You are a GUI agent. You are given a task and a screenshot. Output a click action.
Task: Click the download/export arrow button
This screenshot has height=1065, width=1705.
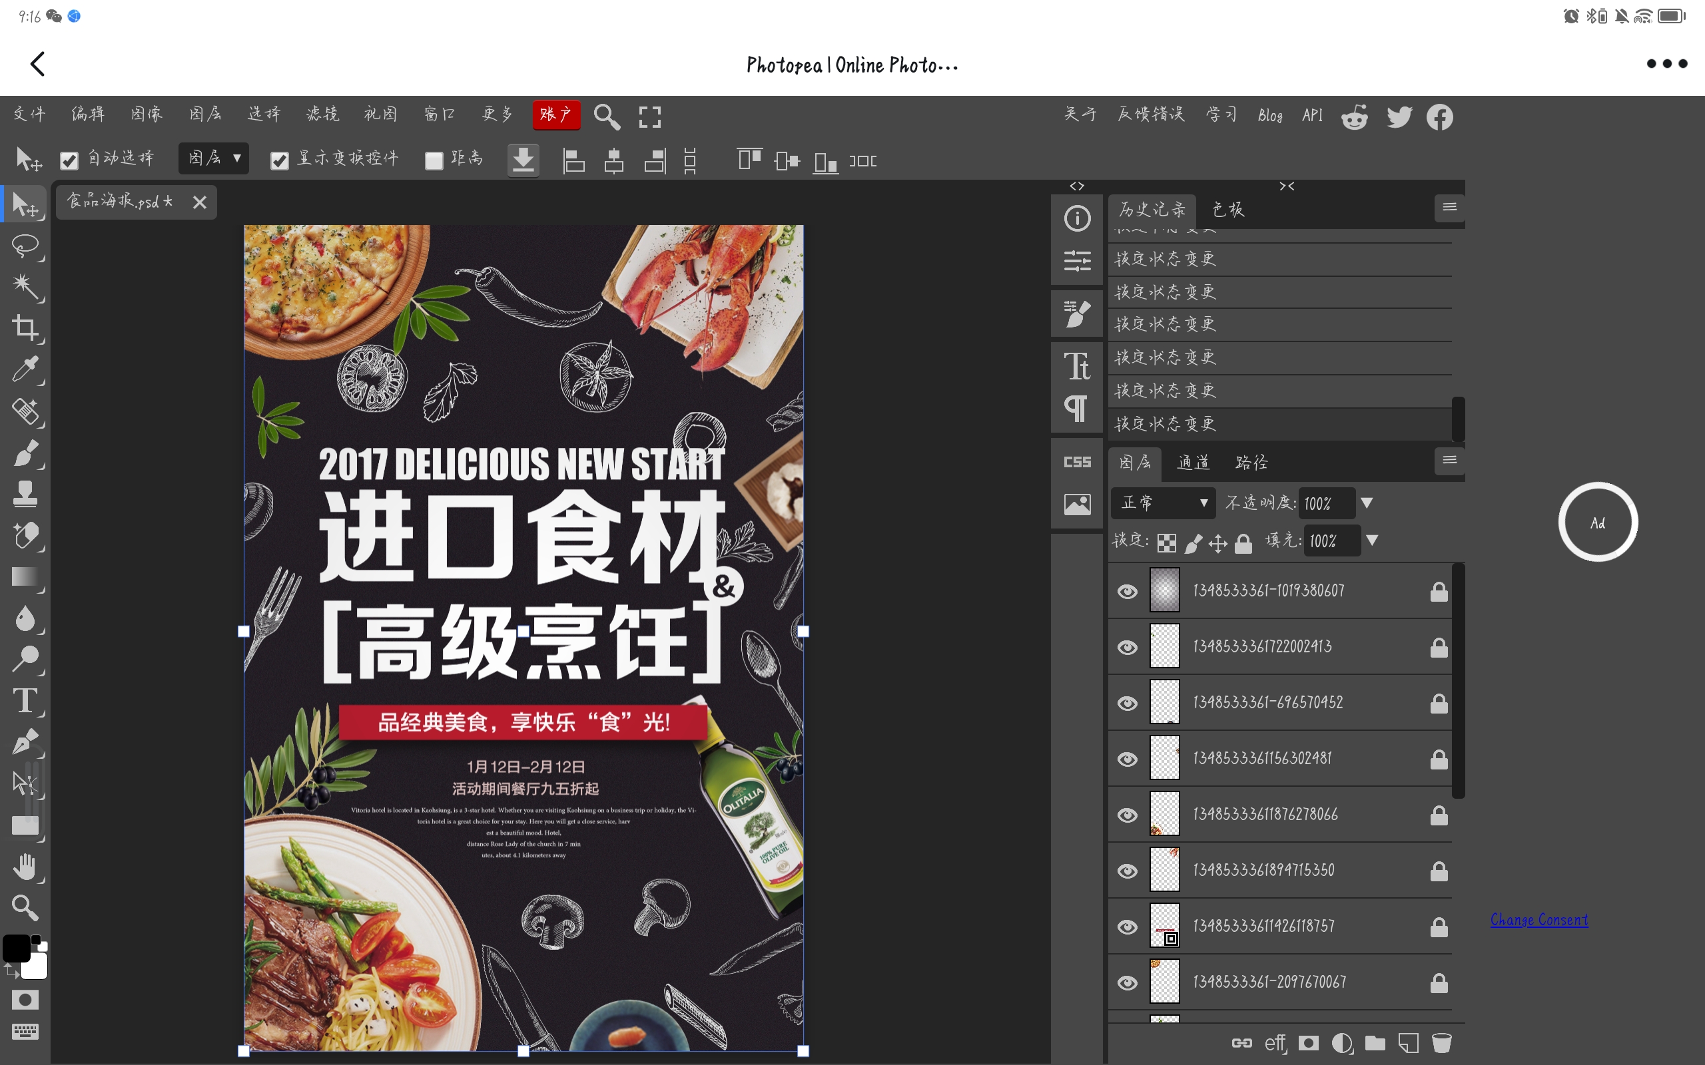[x=523, y=160]
